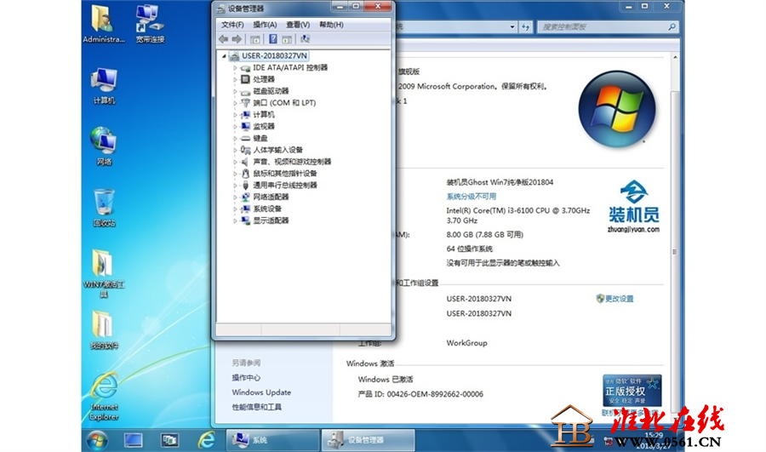Screen dimensions: 766x452
Task: Switch to the 系统 taskbar button
Action: click(272, 440)
